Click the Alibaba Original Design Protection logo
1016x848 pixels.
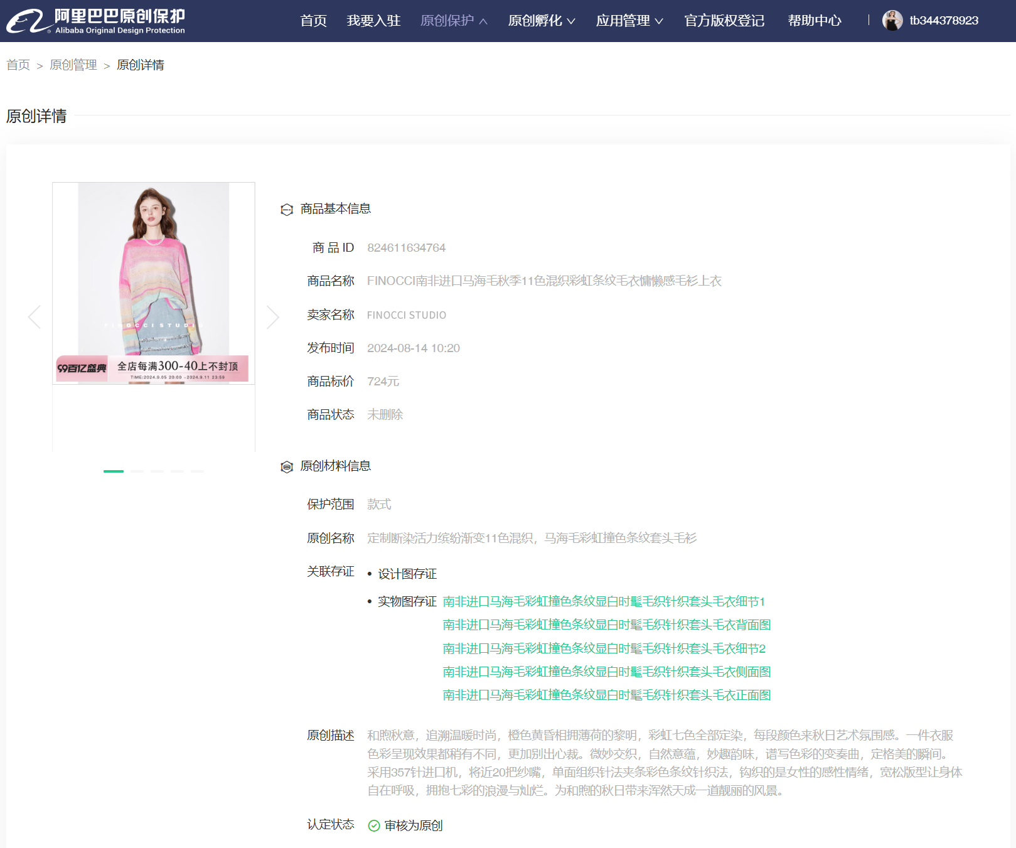[96, 21]
